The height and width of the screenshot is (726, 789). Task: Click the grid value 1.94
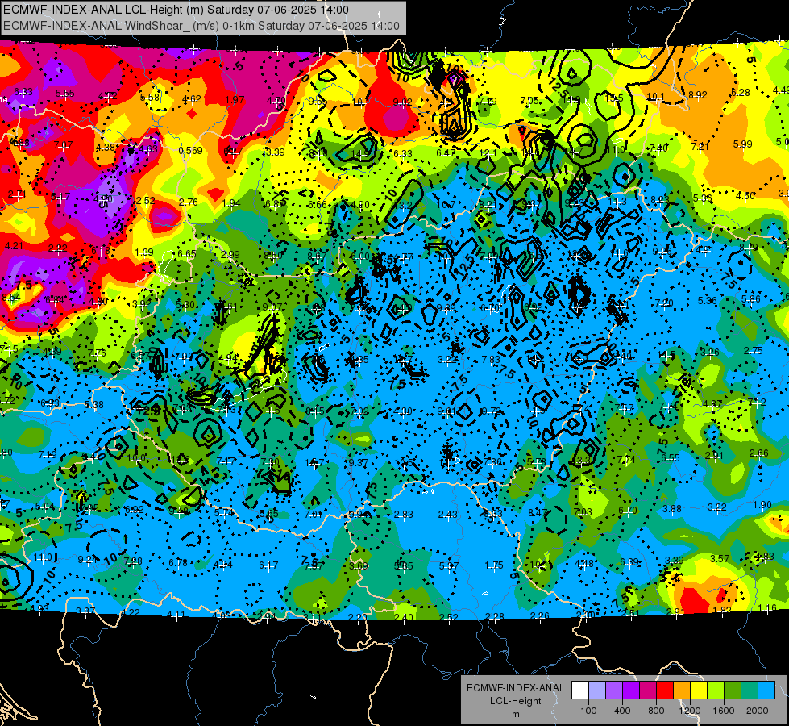tap(231, 203)
